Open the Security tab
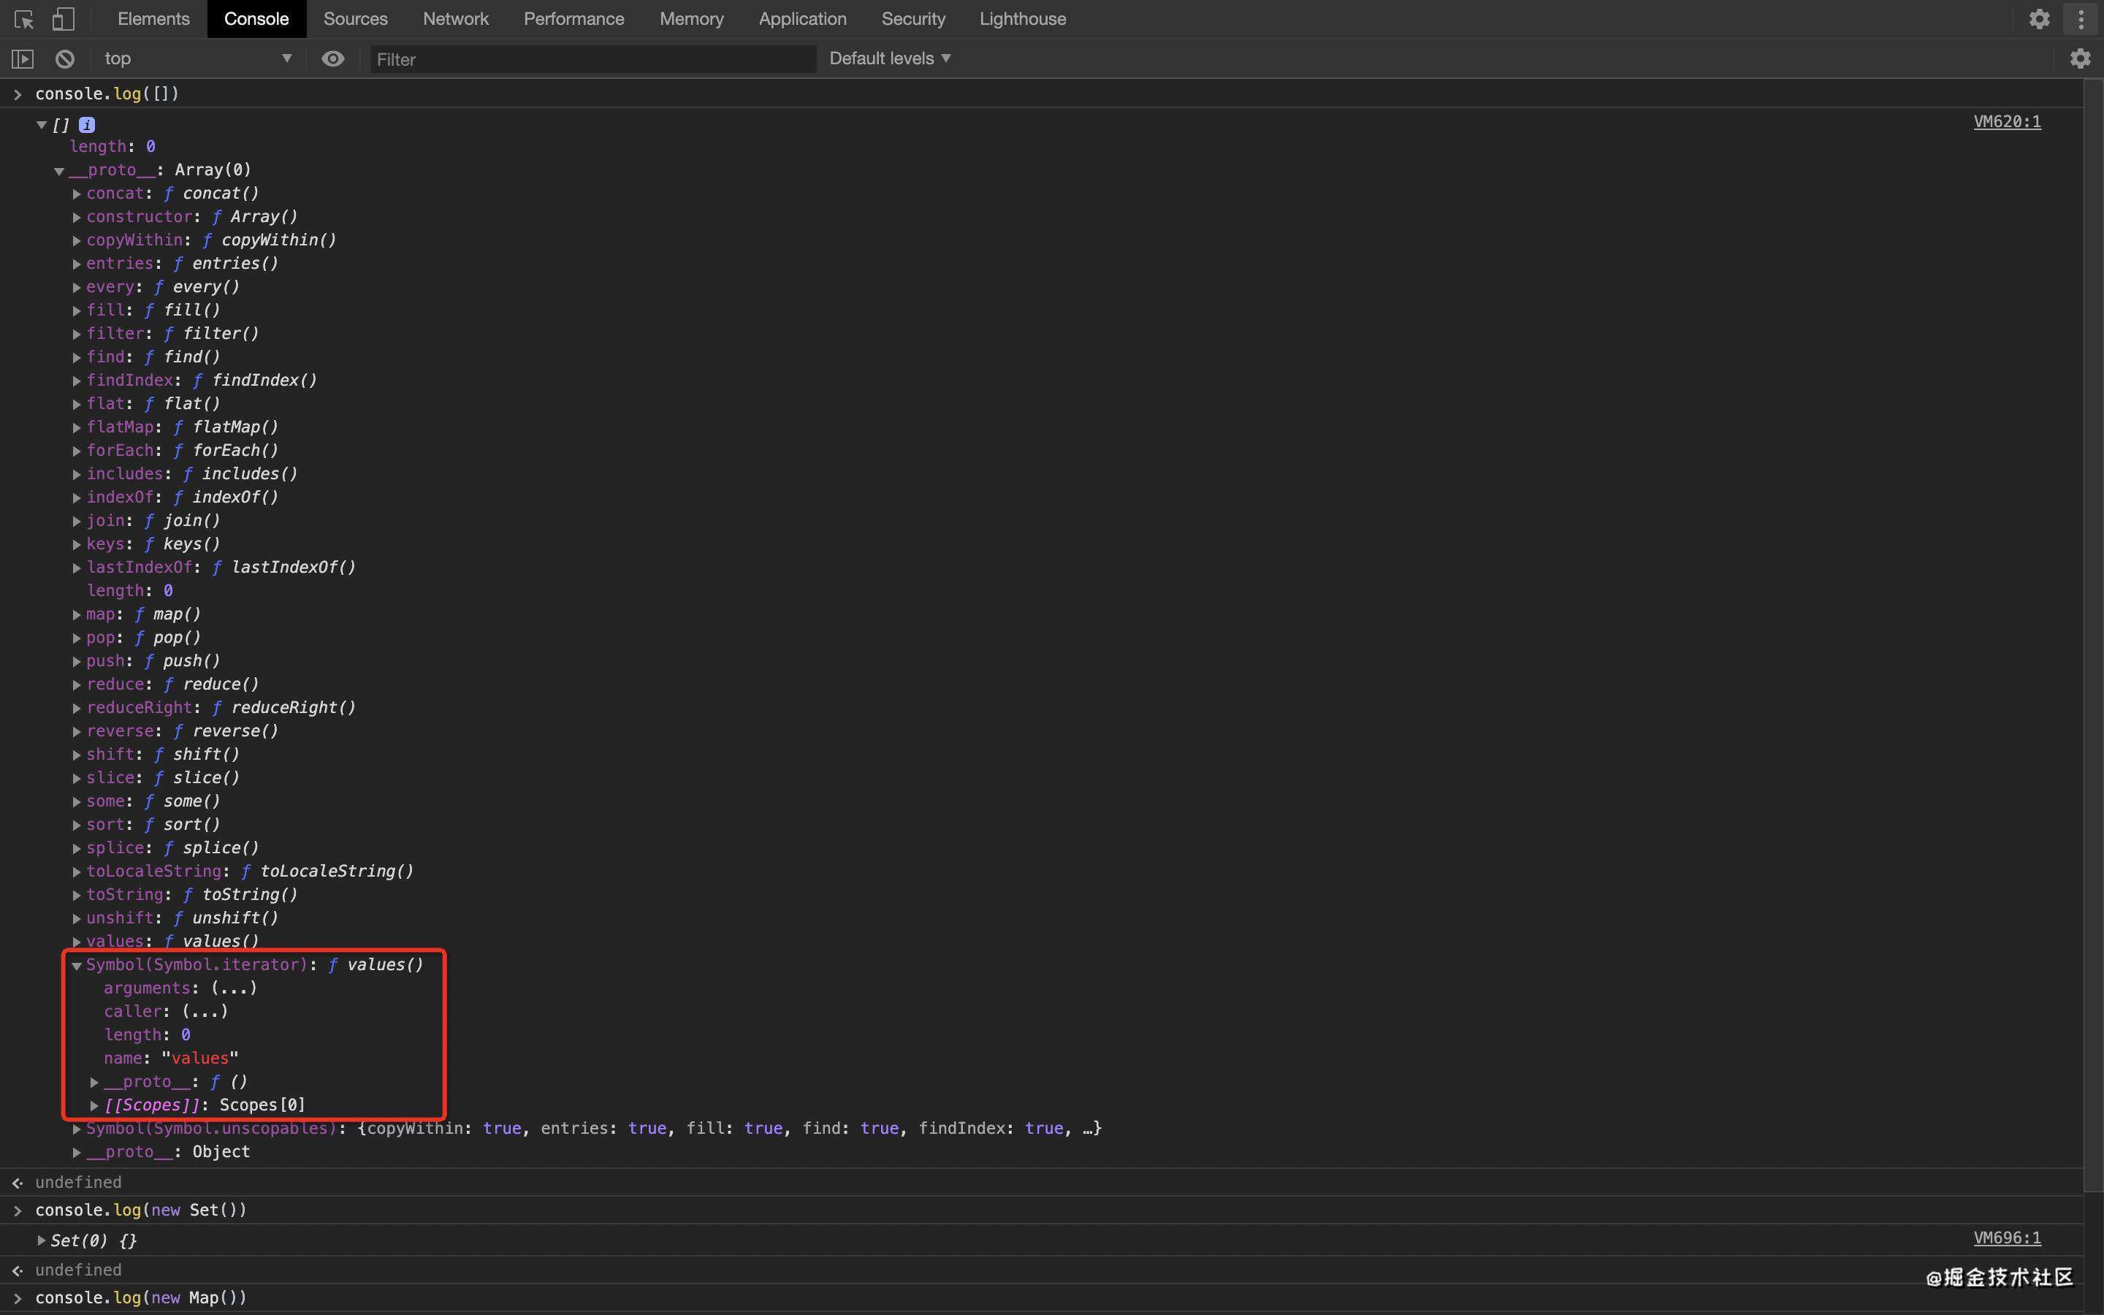The width and height of the screenshot is (2104, 1315). pos(913,19)
